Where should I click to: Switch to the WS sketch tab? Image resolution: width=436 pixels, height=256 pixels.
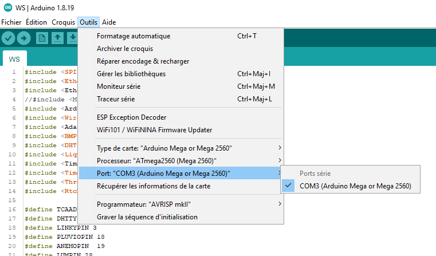[15, 60]
